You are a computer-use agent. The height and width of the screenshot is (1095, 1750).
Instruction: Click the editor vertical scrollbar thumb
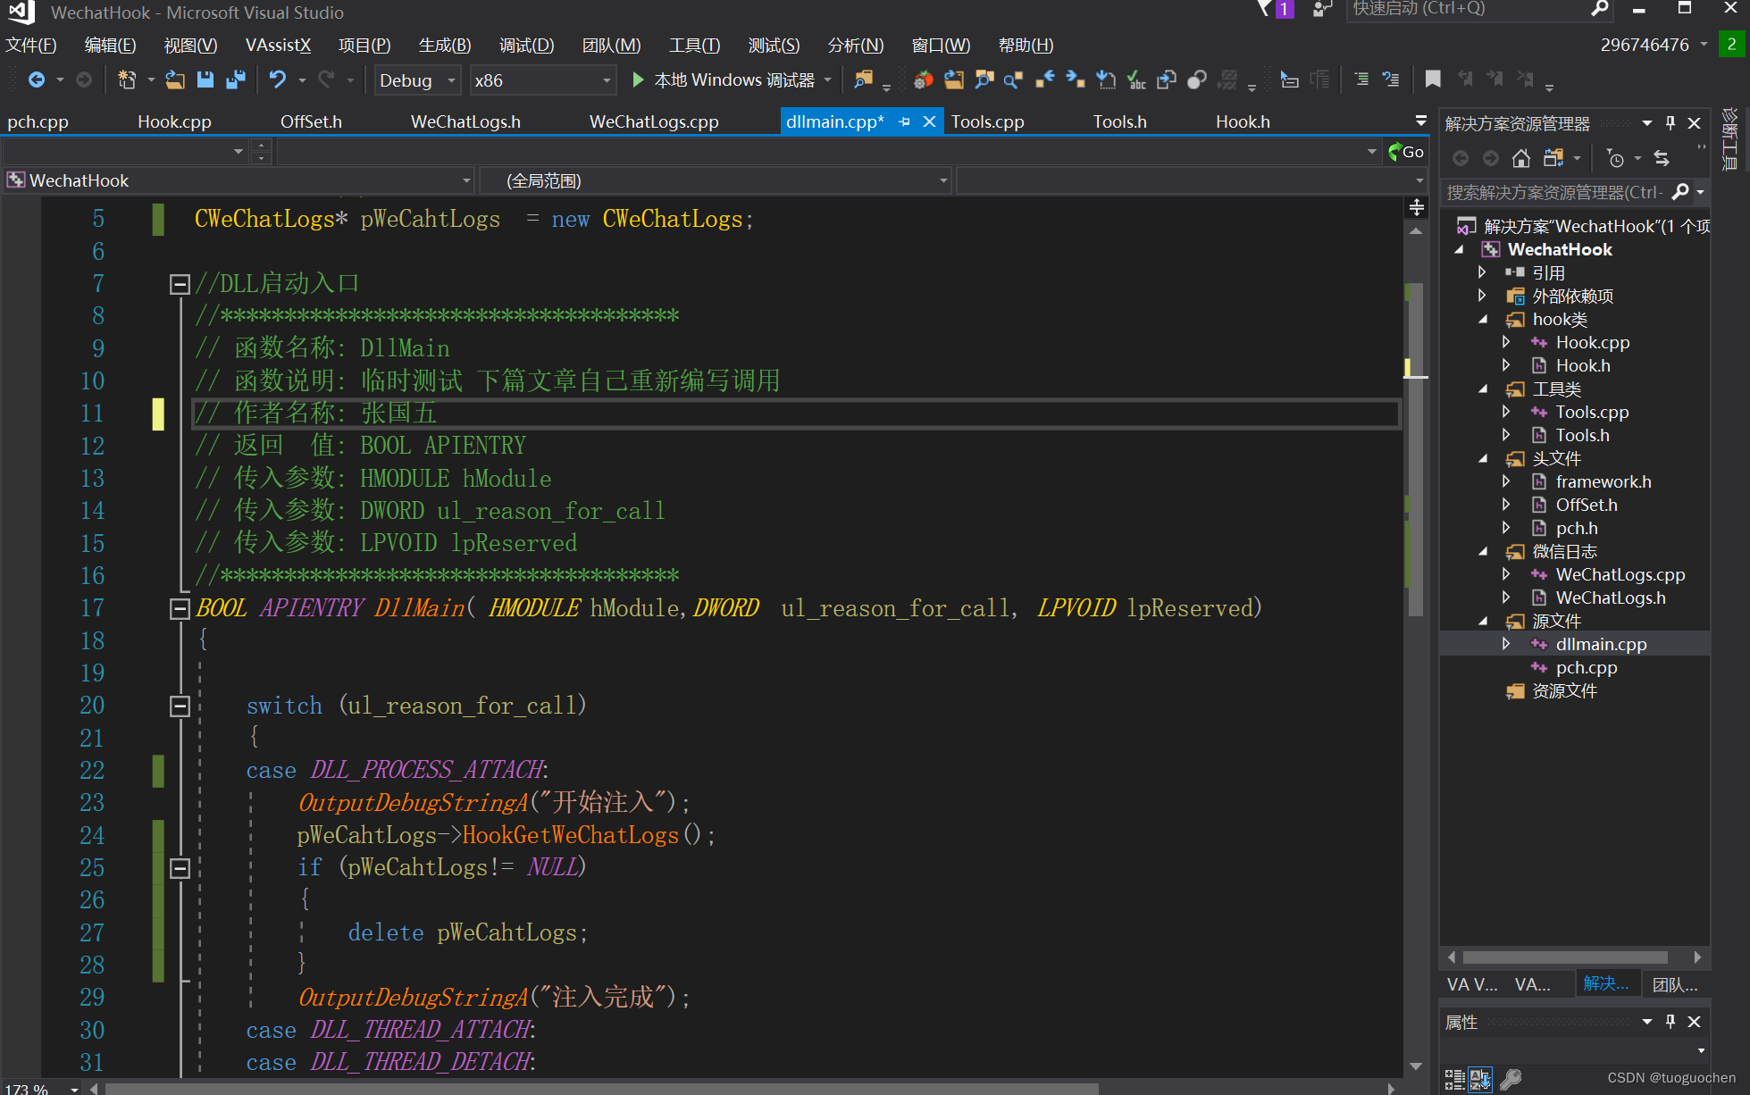click(1415, 451)
